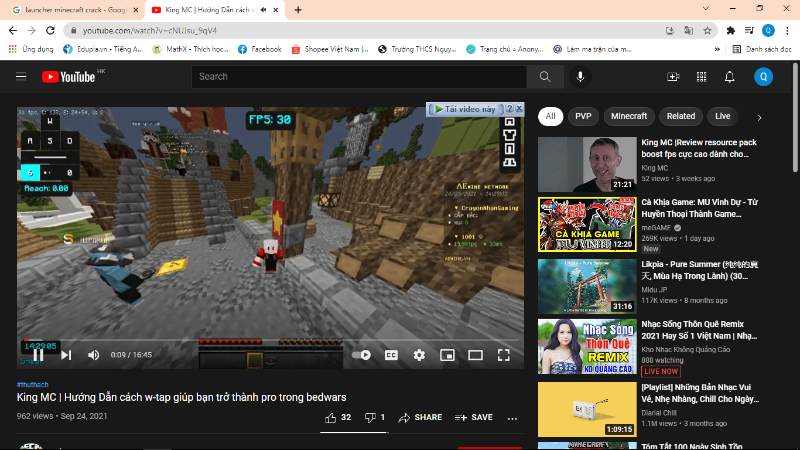Mute the video using the speaker icon

[94, 355]
